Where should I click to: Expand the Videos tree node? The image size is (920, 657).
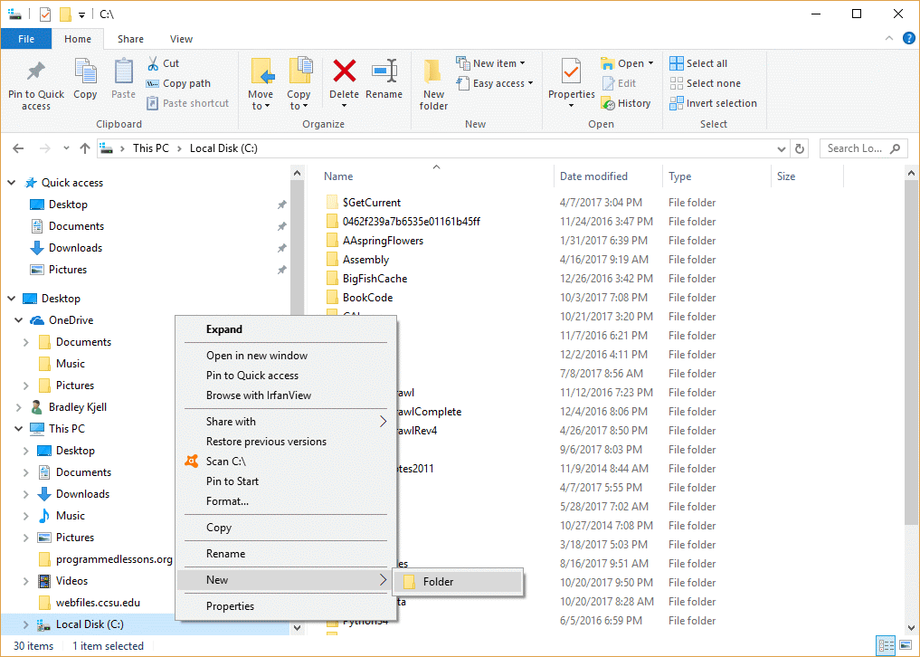tap(26, 581)
